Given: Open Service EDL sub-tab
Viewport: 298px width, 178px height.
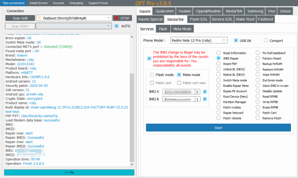Looking at the screenshot, I should pyautogui.click(x=222, y=19).
